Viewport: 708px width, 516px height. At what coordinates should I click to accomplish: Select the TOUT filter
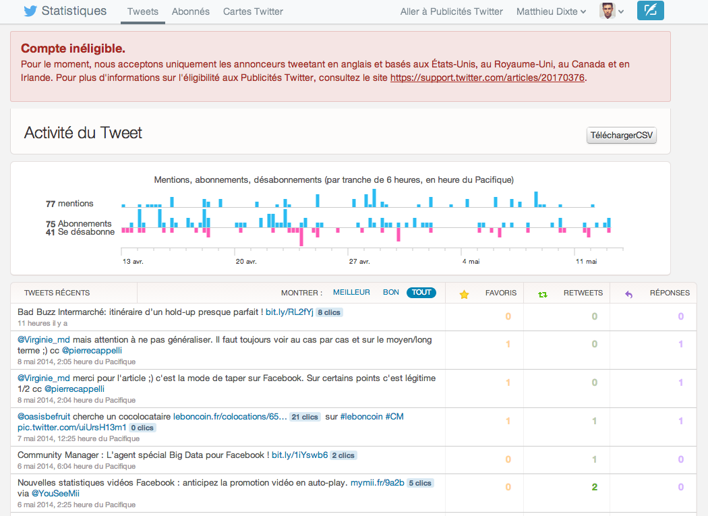click(421, 292)
